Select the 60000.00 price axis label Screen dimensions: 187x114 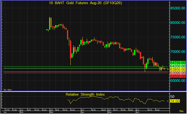pyautogui.click(x=178, y=81)
